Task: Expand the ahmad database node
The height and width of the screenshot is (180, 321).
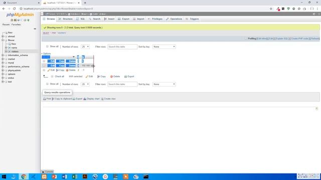Action: [x=3, y=36]
